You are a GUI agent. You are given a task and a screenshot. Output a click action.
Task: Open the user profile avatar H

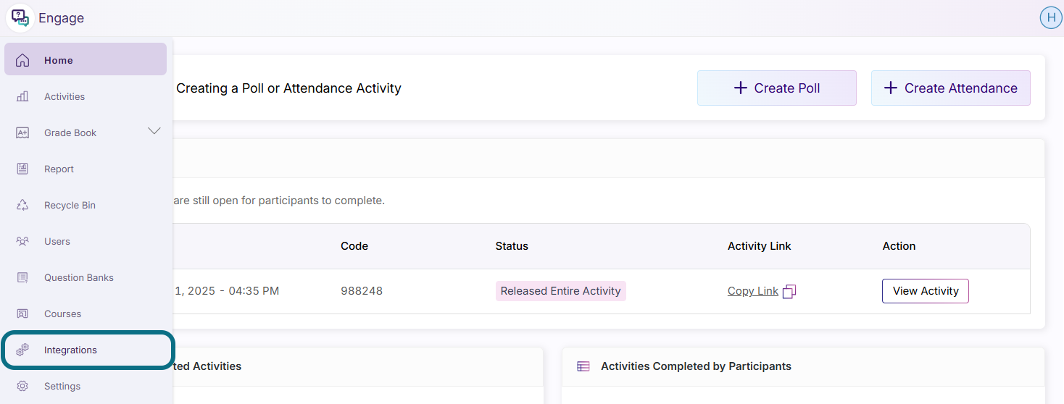(x=1050, y=17)
